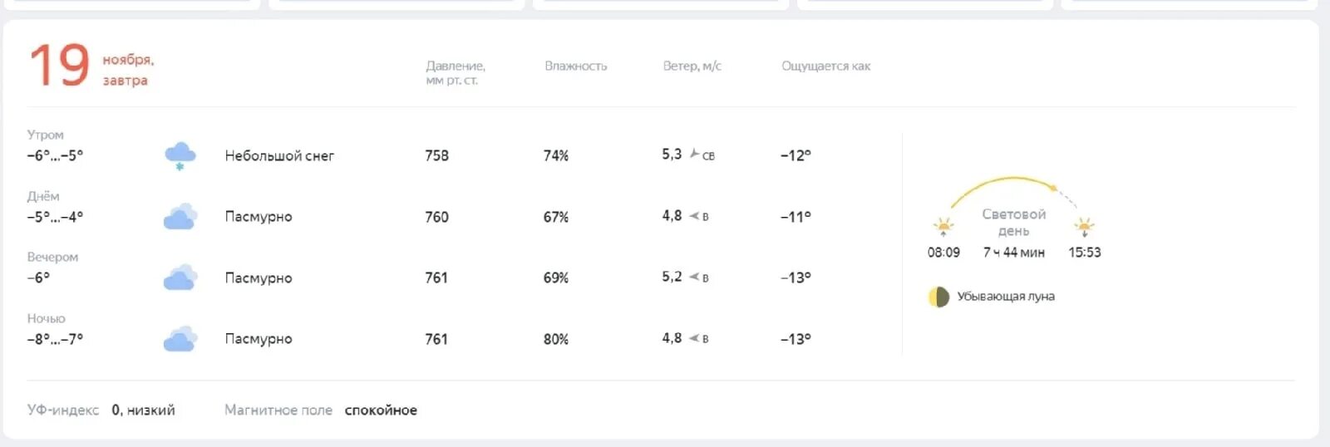Viewport: 1330px width, 447px height.
Task: Click the evening overcast cloud icon
Action: 180,278
